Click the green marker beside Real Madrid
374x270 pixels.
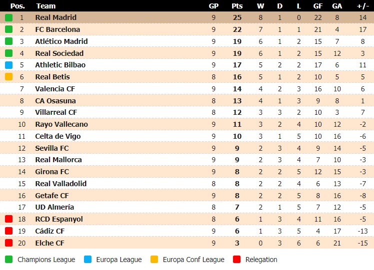click(9, 17)
